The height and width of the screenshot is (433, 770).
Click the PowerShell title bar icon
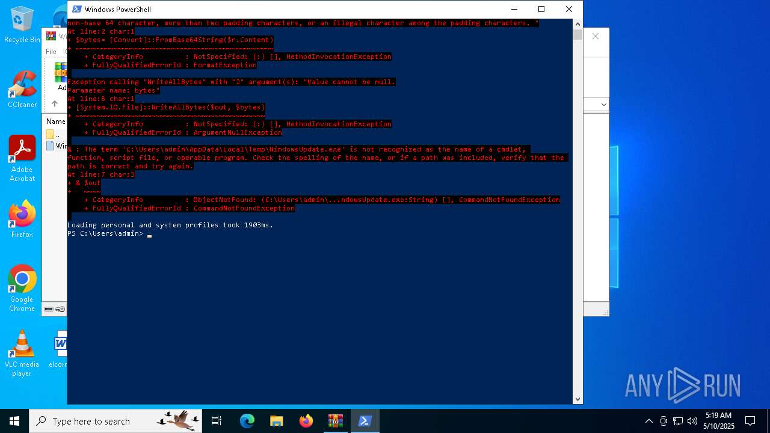pos(77,9)
